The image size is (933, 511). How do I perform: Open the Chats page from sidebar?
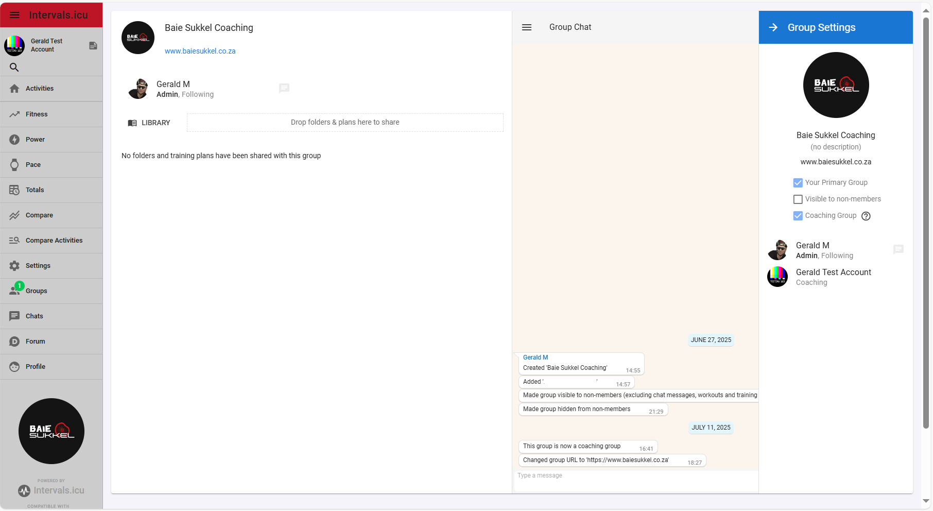(x=34, y=316)
